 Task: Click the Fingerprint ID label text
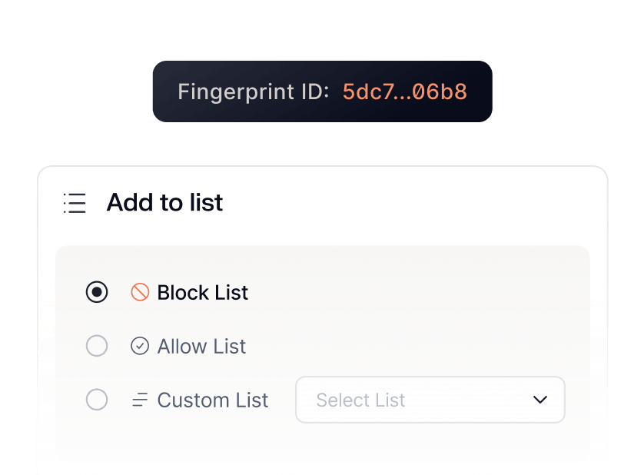coord(254,92)
